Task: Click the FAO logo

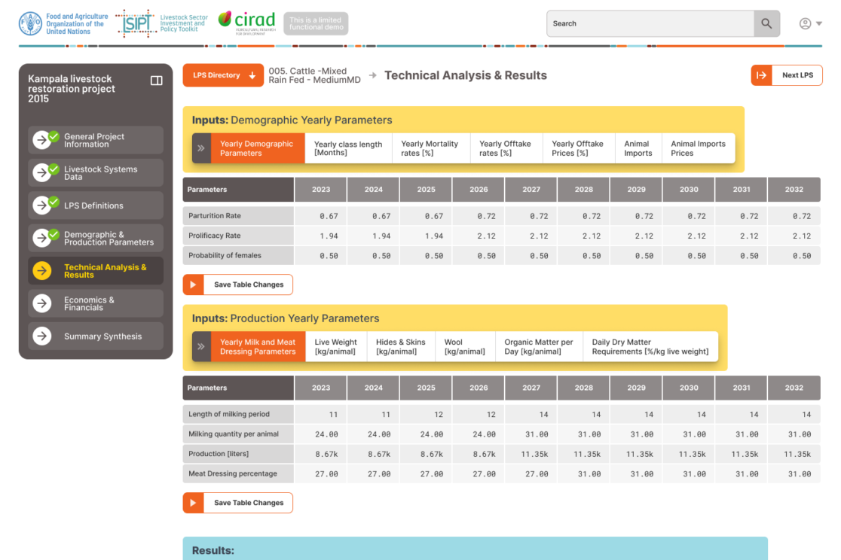Action: 31,23
